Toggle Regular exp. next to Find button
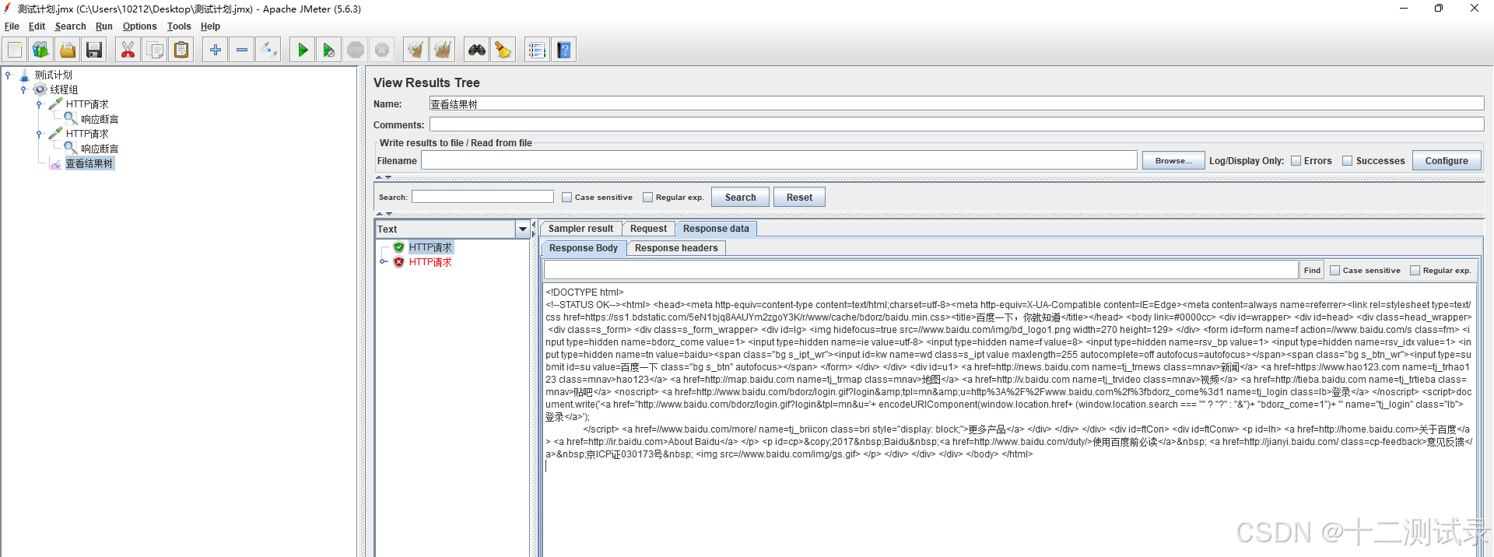1494x557 pixels. pos(1415,271)
